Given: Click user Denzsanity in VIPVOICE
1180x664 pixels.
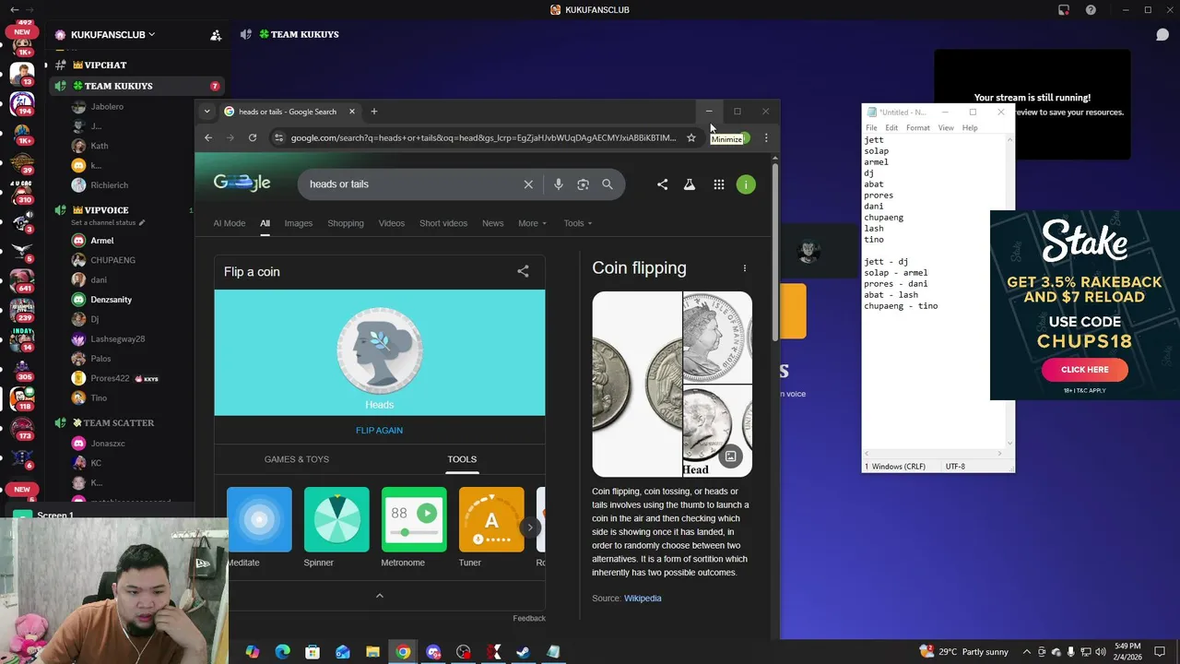Looking at the screenshot, I should [x=111, y=300].
